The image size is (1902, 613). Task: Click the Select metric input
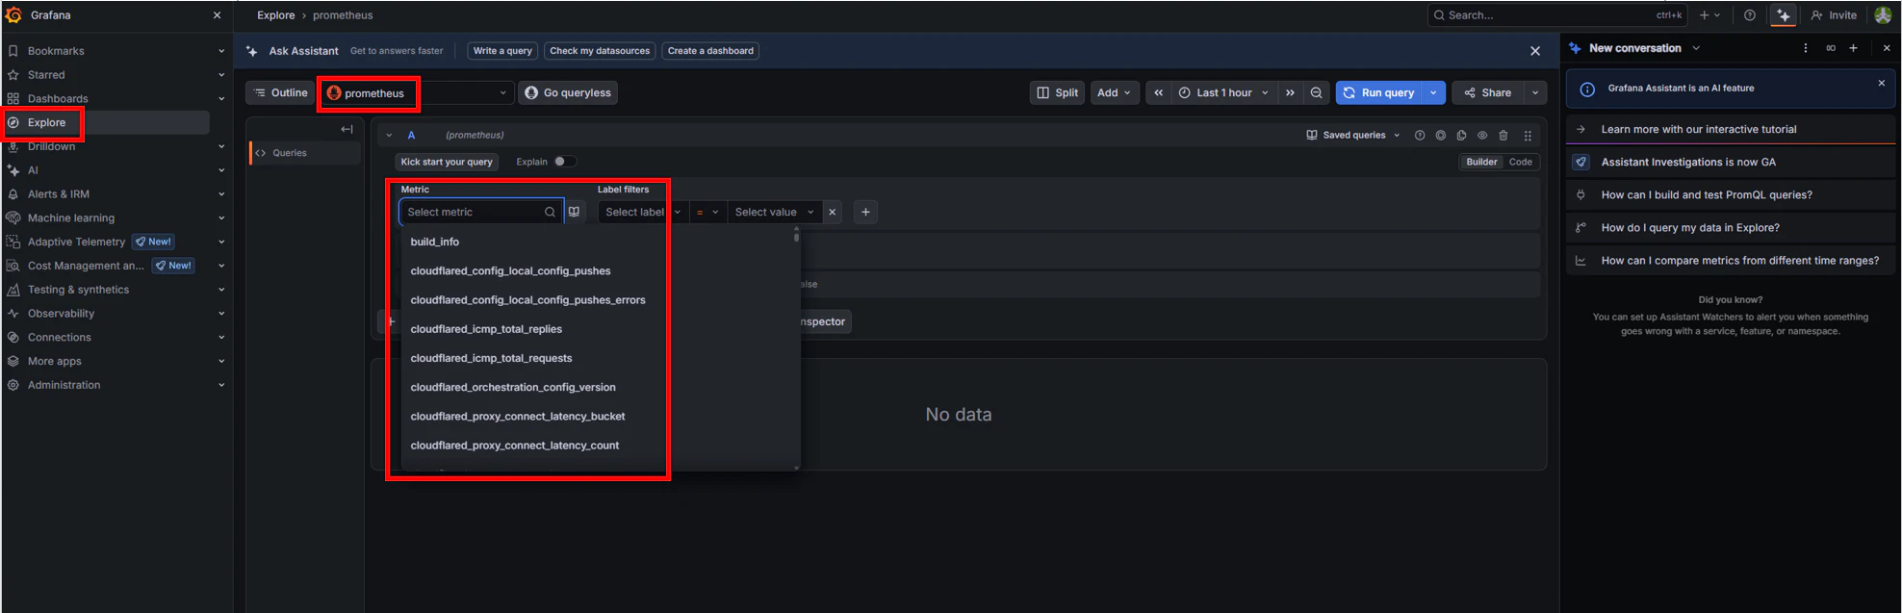tap(480, 212)
